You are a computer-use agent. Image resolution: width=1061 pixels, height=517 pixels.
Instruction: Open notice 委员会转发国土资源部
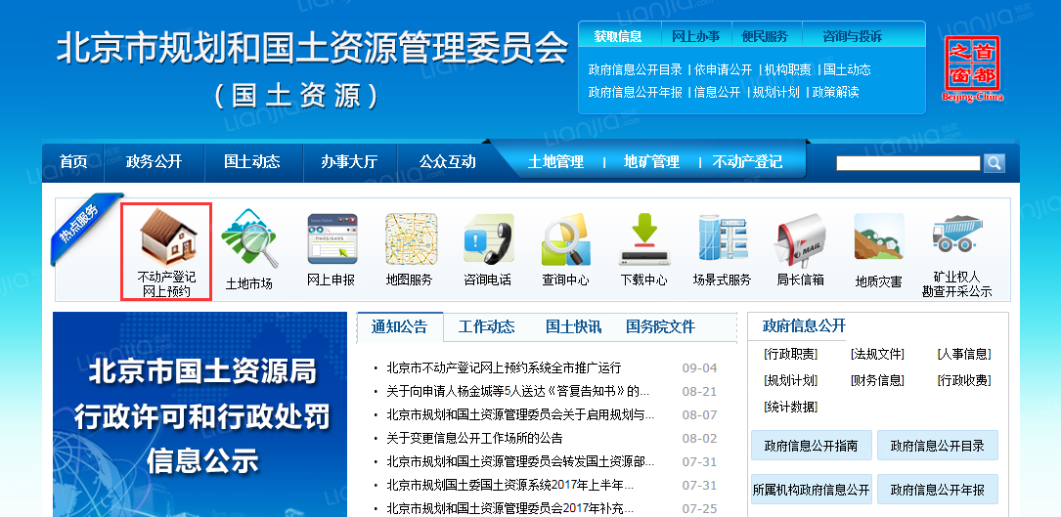tap(520, 461)
